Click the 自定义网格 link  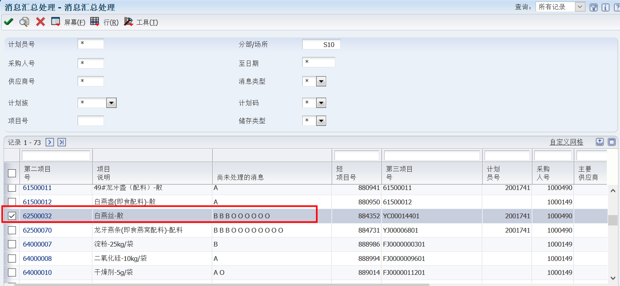tap(566, 142)
